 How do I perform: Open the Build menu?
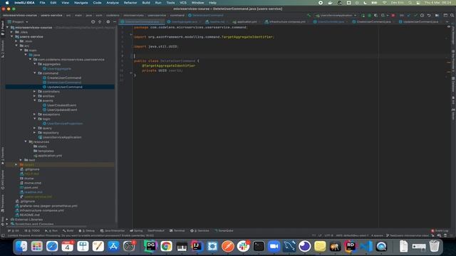pos(146,3)
